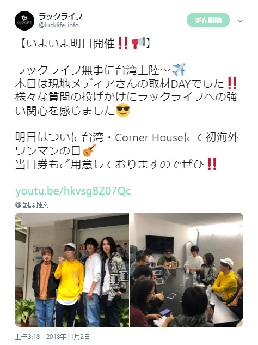Click the globe icon beside translate tweet
Viewport: 258px width, 345px height.
[18, 205]
